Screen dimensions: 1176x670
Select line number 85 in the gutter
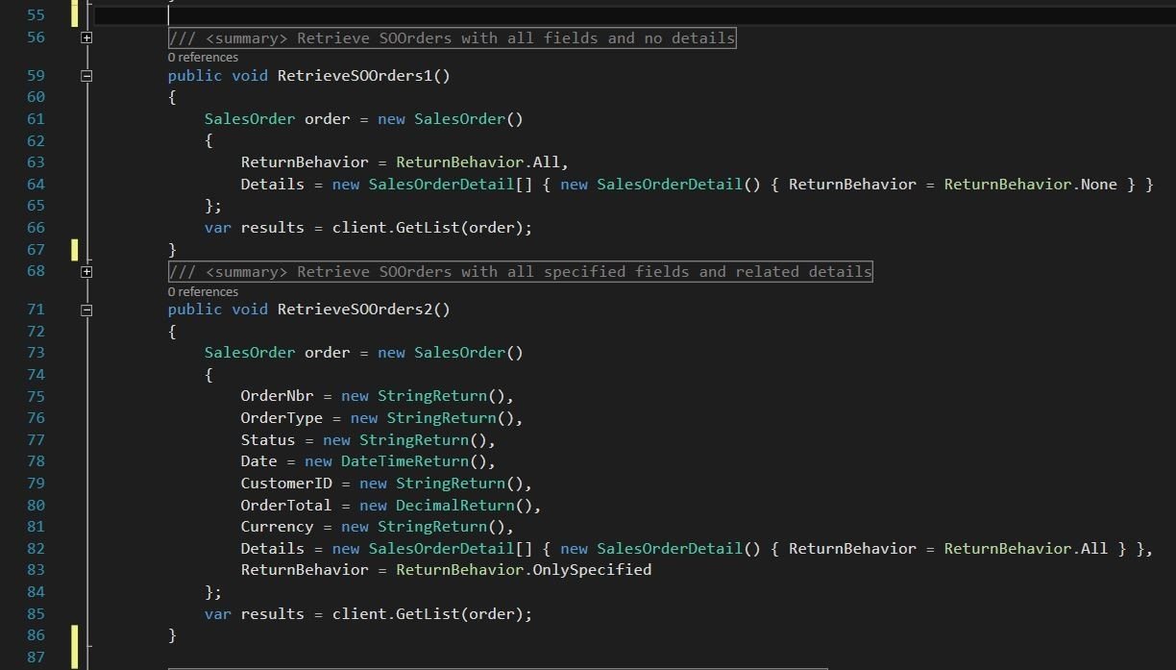pyautogui.click(x=36, y=613)
